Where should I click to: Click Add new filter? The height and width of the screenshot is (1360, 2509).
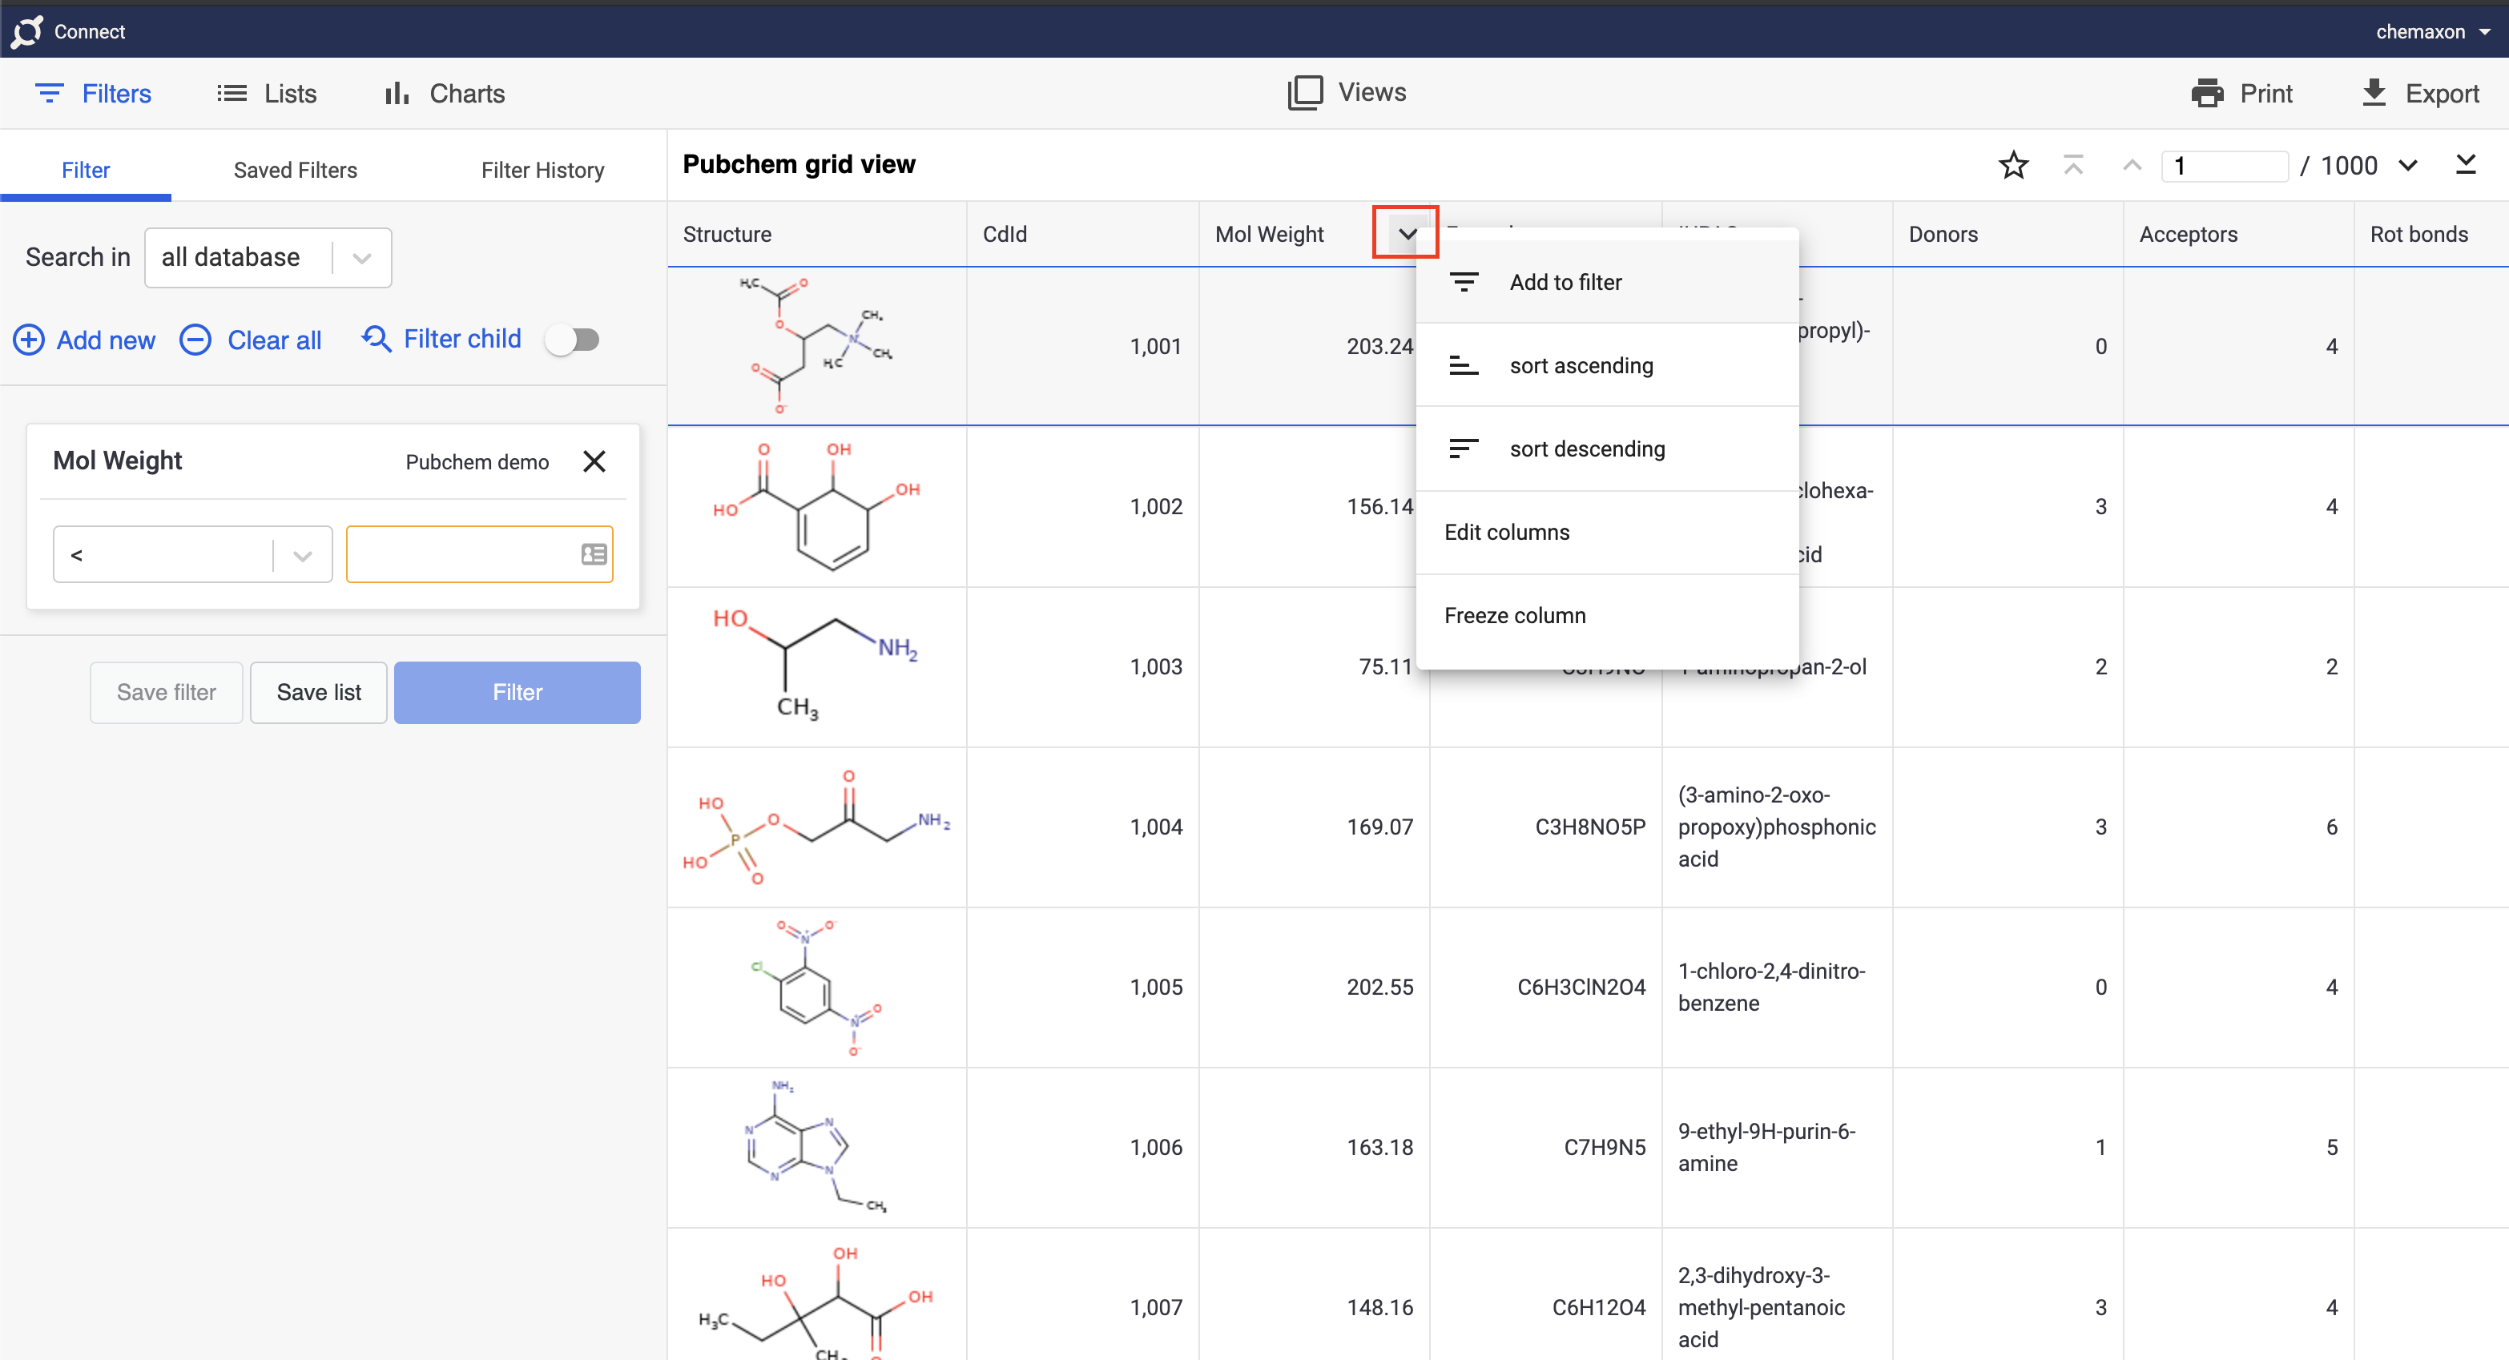[84, 340]
